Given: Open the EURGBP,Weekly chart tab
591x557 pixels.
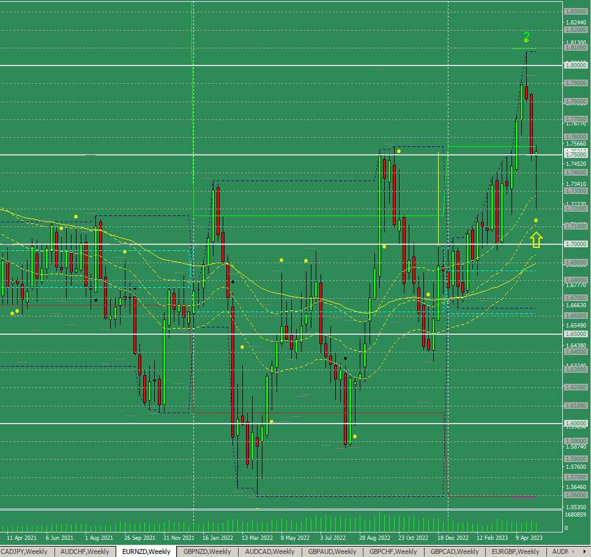Looking at the screenshot, I should (515, 551).
